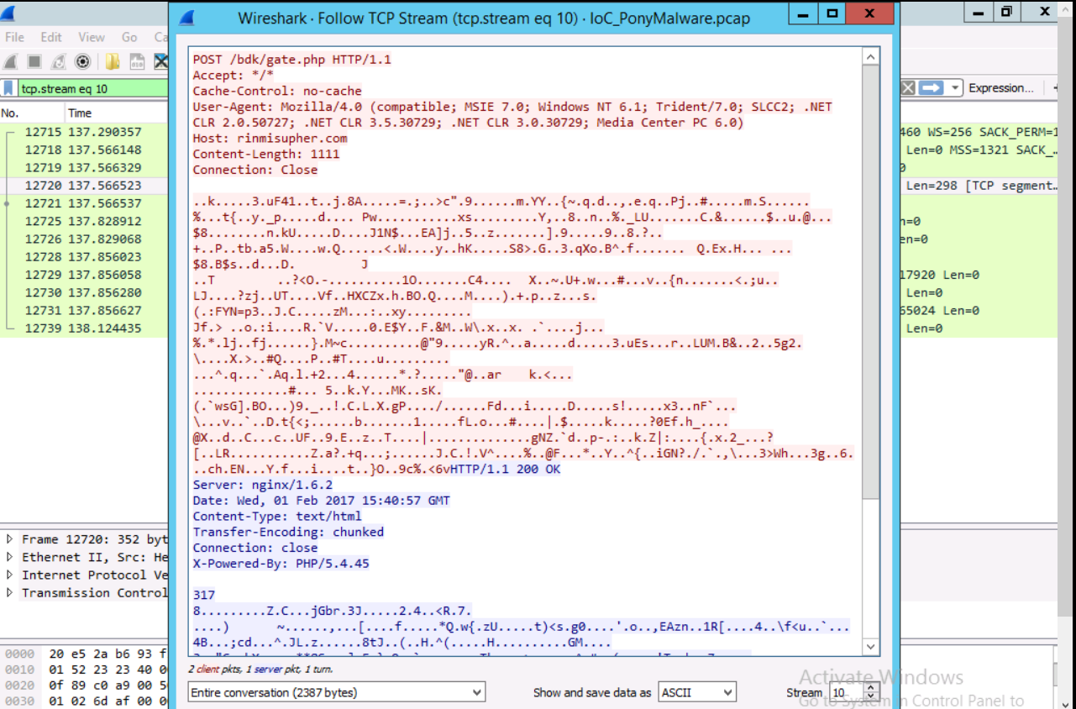Select packet 12726 row in packet list

click(x=84, y=239)
